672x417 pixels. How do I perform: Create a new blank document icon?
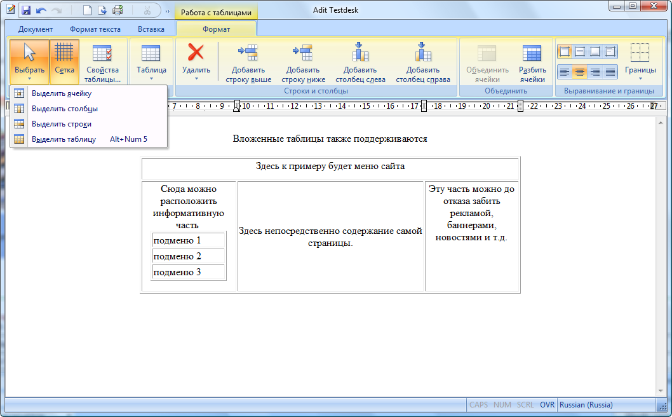click(x=87, y=10)
